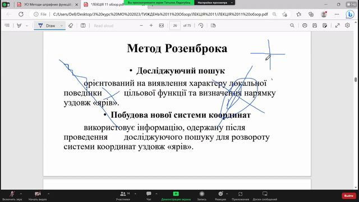Open PDF viewer settings gear
The image size is (359, 202).
(347, 25)
